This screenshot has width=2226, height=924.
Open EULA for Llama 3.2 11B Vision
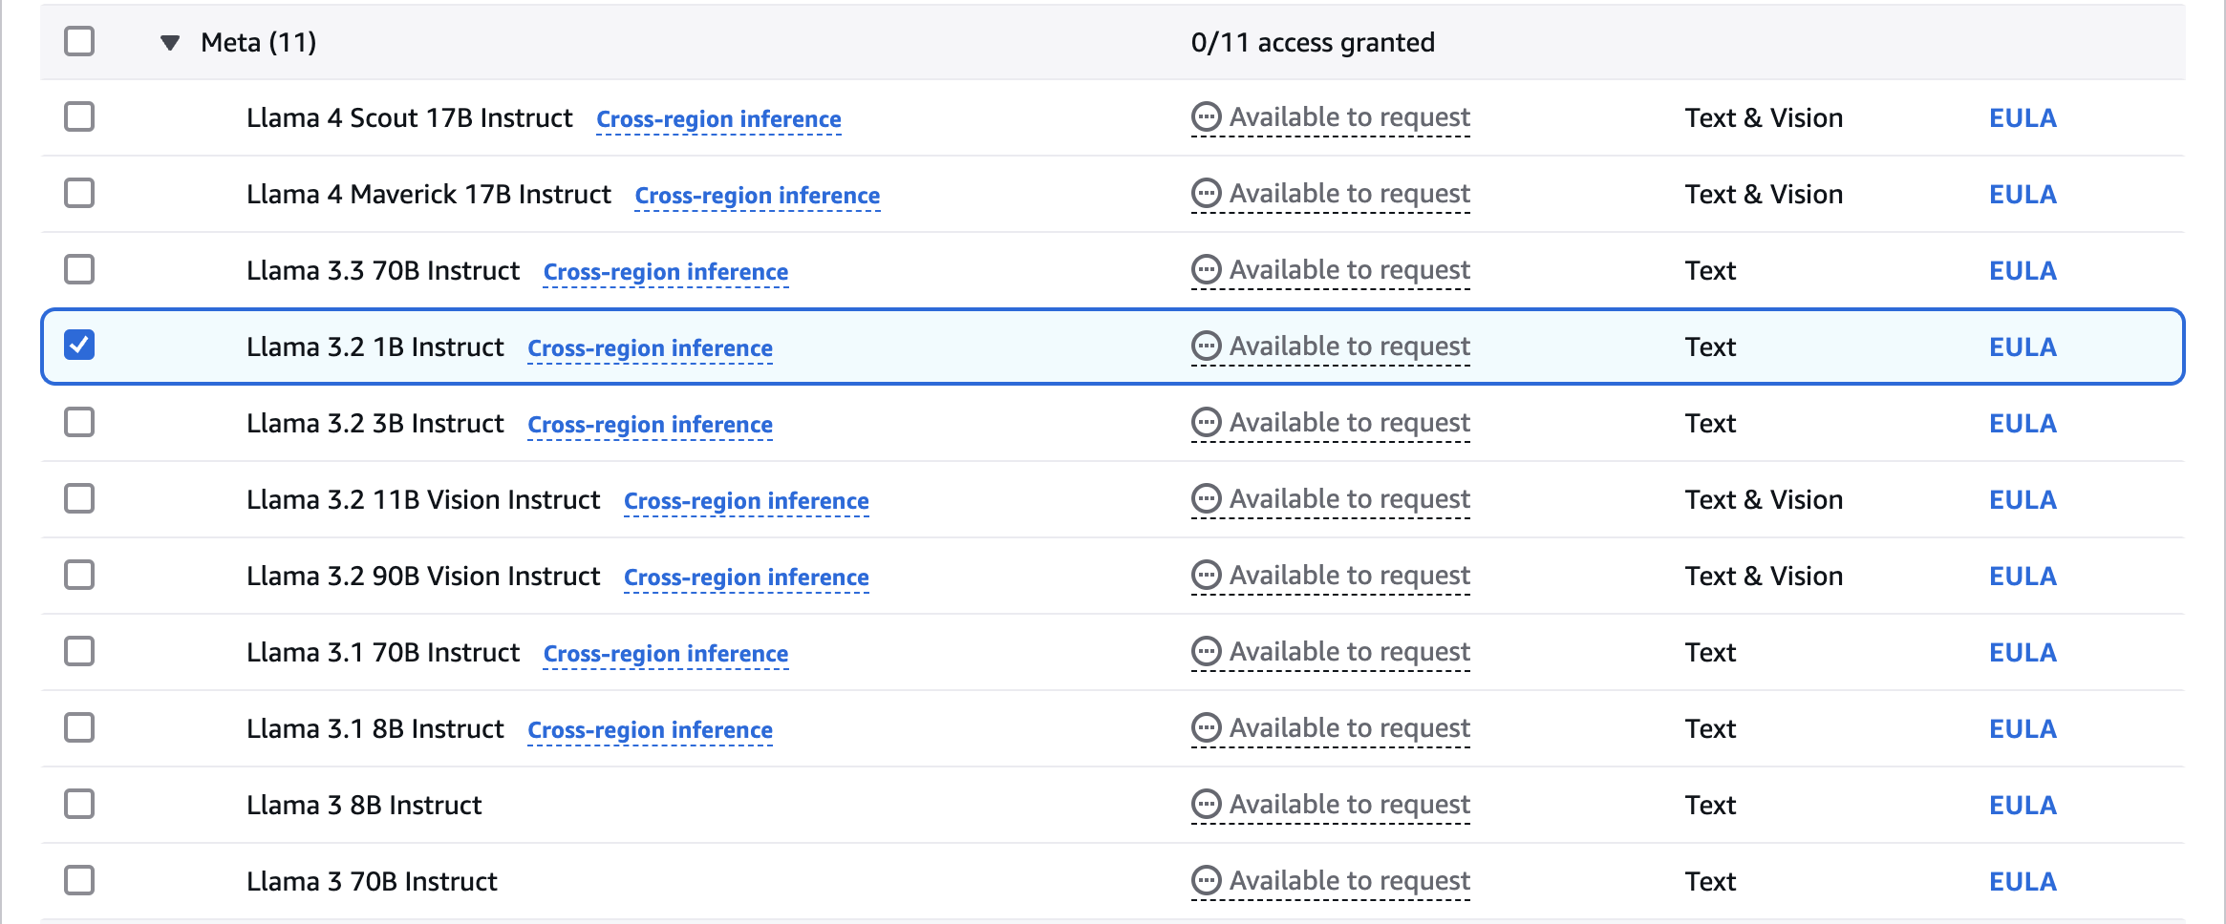[2023, 500]
